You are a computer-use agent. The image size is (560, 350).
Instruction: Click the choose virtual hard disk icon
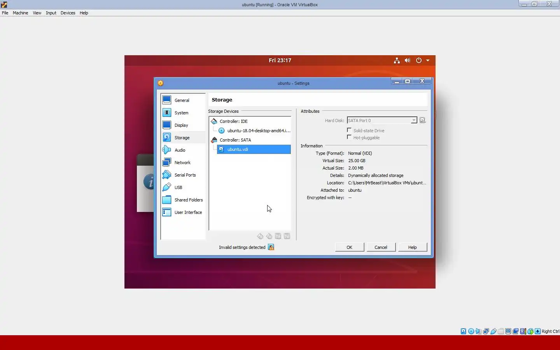423,120
